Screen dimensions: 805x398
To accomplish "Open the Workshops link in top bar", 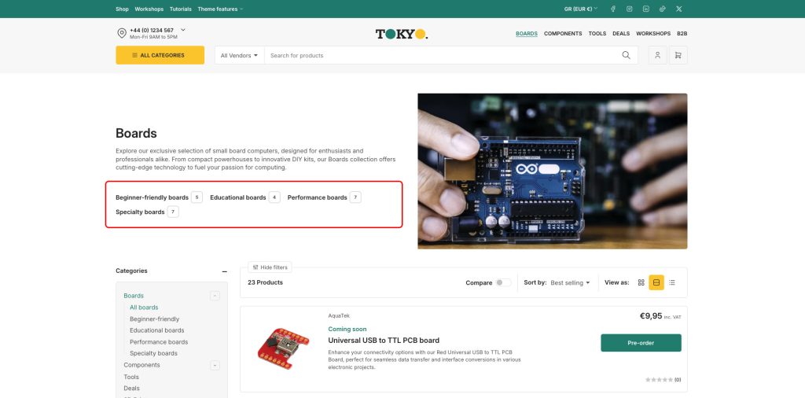I will click(149, 9).
